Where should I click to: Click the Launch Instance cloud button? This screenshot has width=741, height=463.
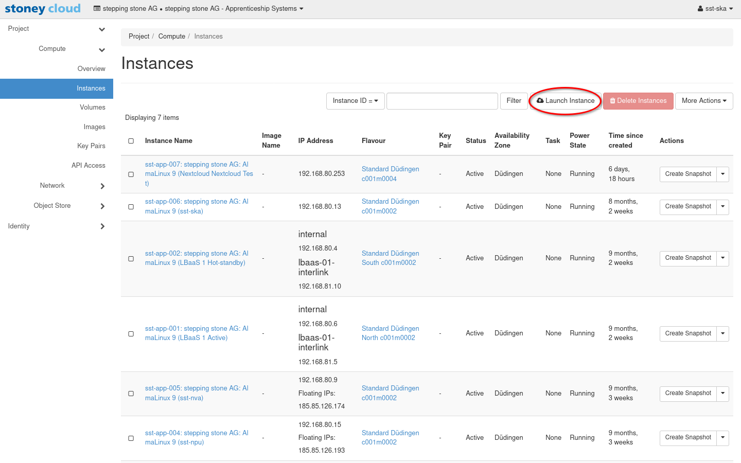565,101
